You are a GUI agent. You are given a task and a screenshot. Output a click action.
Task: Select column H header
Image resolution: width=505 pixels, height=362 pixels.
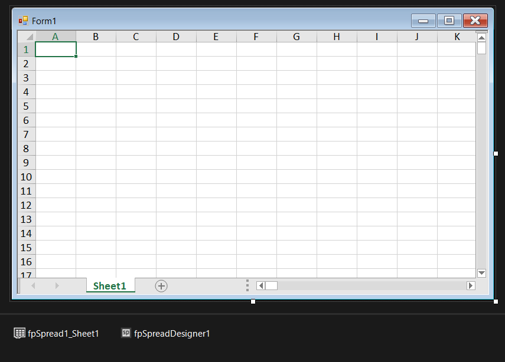[337, 37]
